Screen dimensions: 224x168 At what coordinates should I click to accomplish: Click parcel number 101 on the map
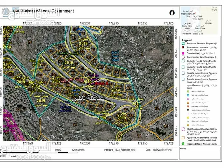click(x=48, y=69)
